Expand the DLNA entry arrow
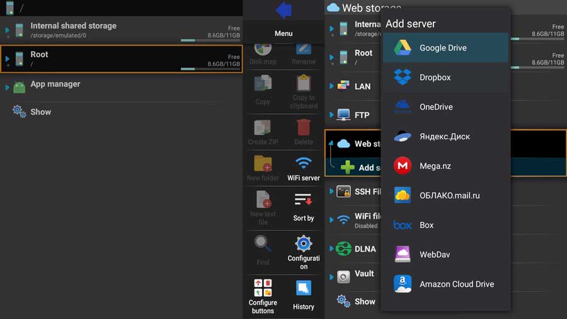Screen dimensions: 567x319 (x=331, y=248)
